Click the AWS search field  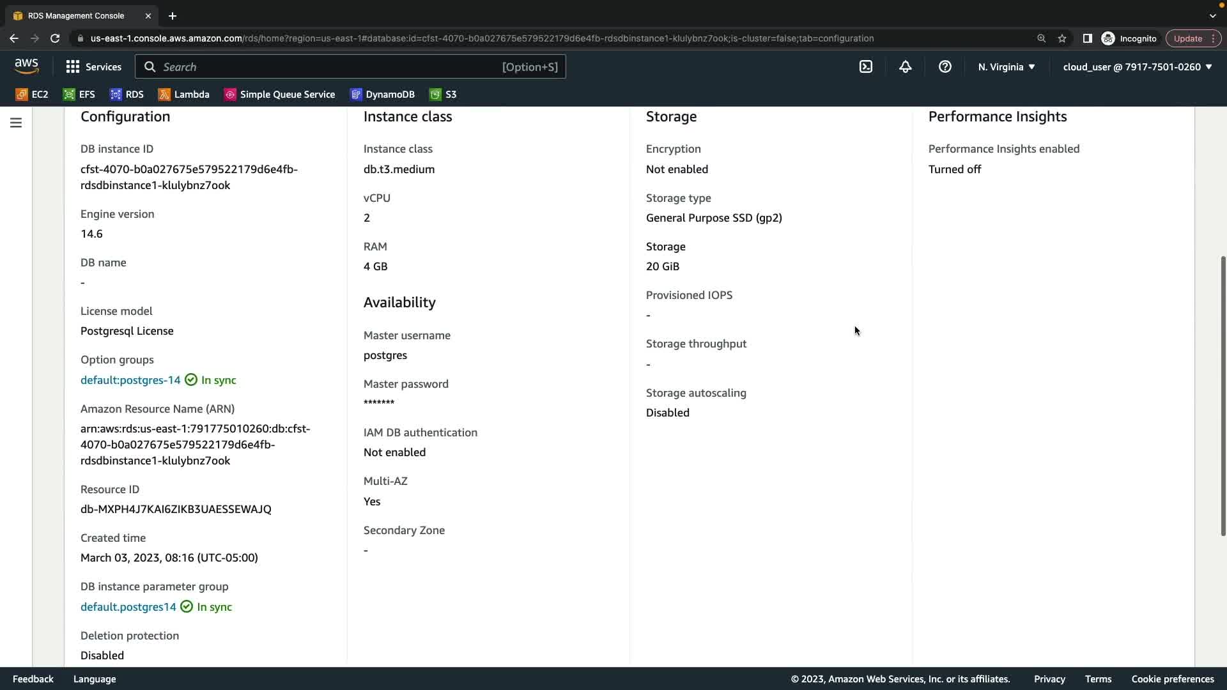350,66
